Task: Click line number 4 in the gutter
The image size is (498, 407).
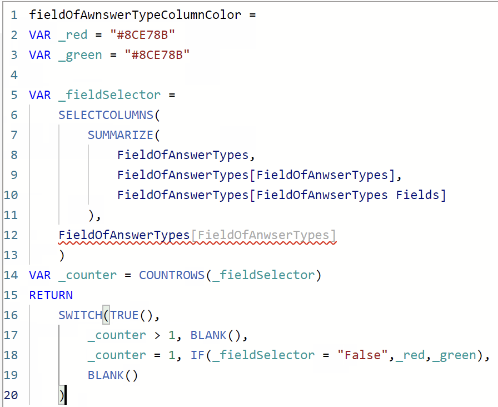Action: [x=14, y=75]
